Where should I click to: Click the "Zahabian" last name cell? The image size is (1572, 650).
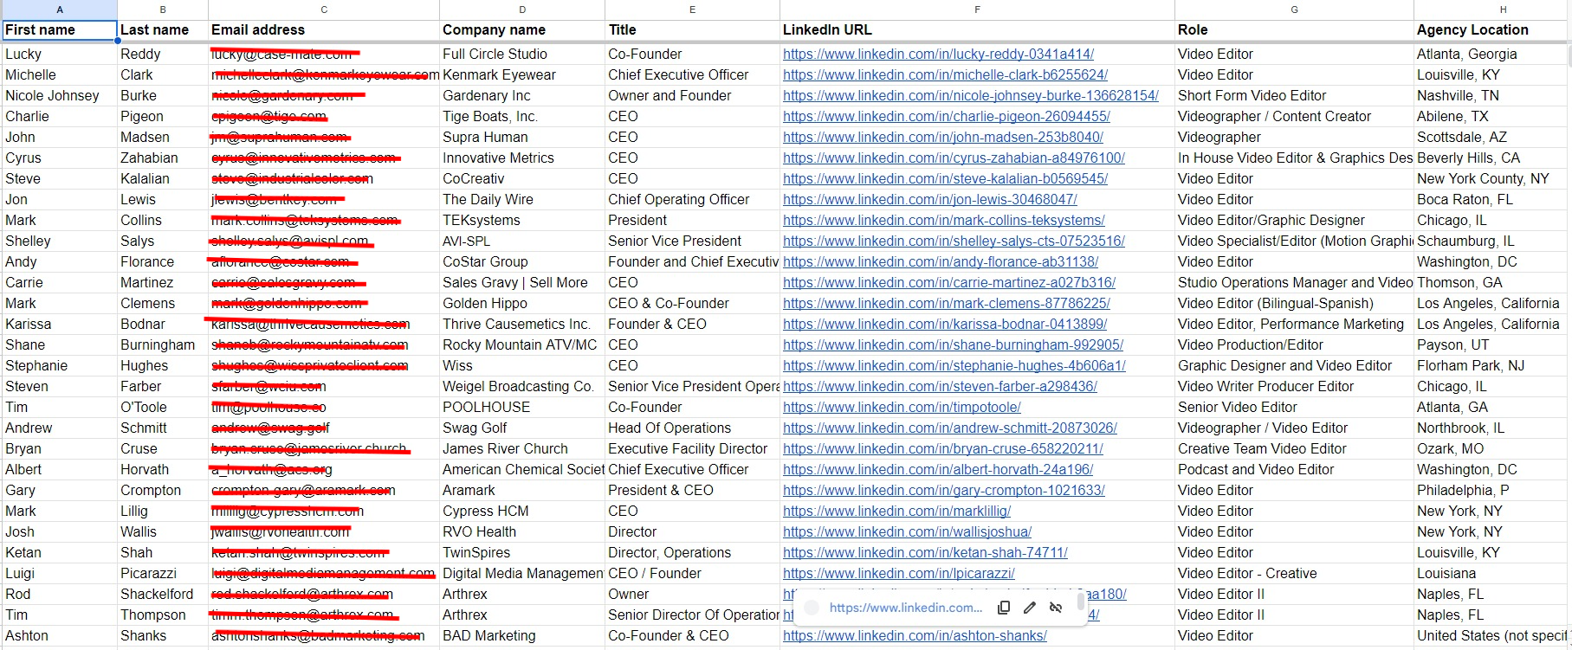pos(163,158)
